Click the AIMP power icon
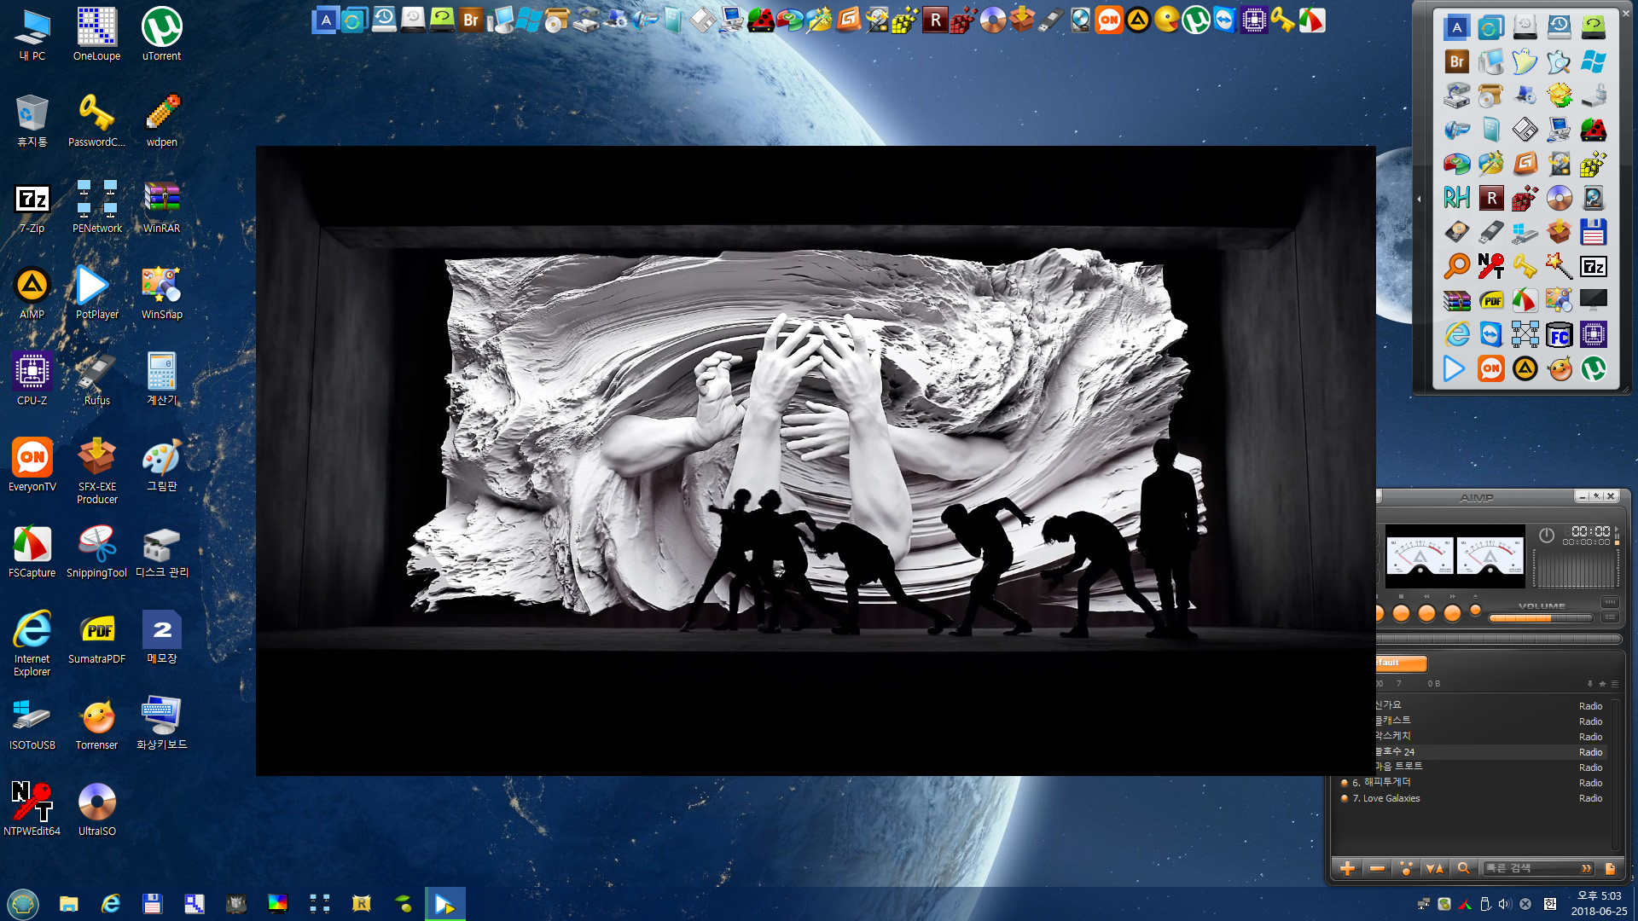Image resolution: width=1638 pixels, height=921 pixels. (1547, 535)
